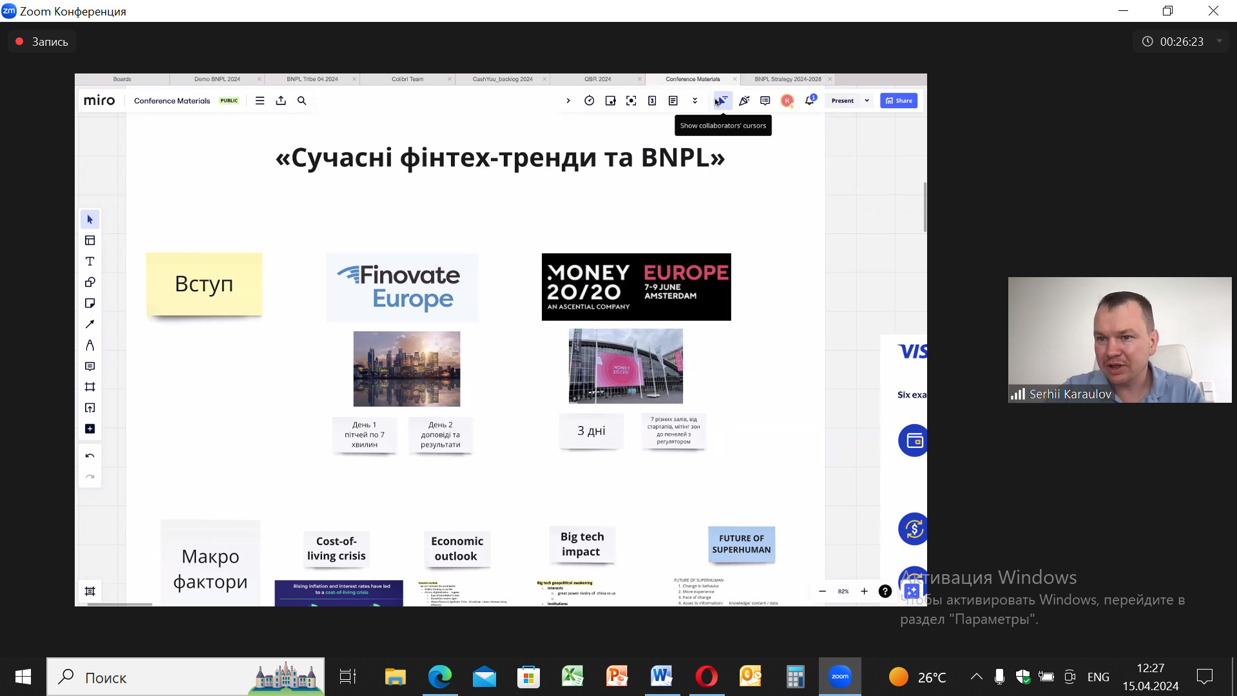Viewport: 1237px width, 696px height.
Task: Open the Miro timer tool
Action: coord(589,101)
